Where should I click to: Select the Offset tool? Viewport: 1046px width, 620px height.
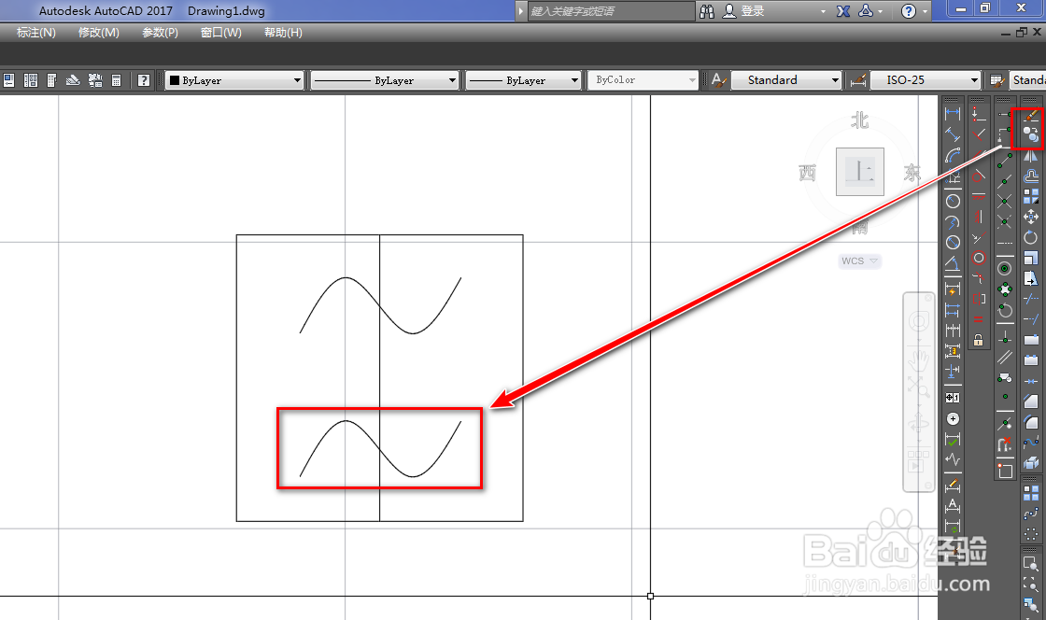coord(1031,176)
